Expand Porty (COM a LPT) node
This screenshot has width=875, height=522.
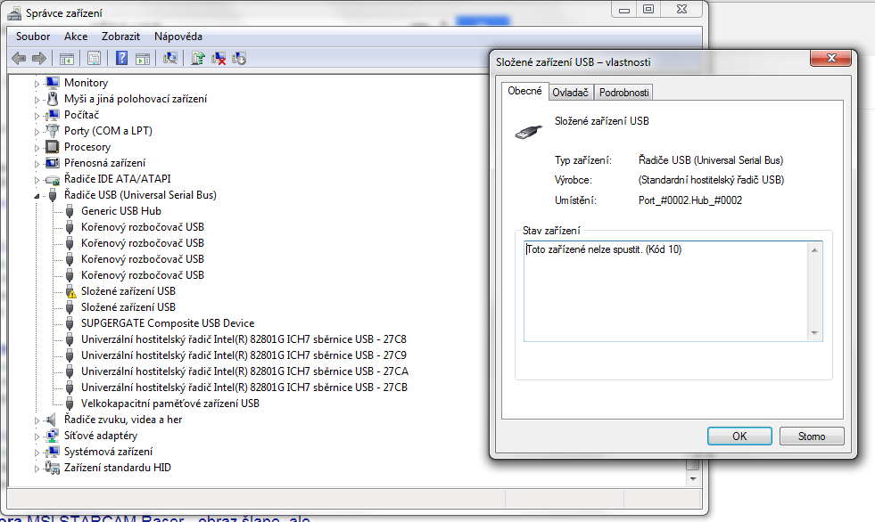click(37, 132)
